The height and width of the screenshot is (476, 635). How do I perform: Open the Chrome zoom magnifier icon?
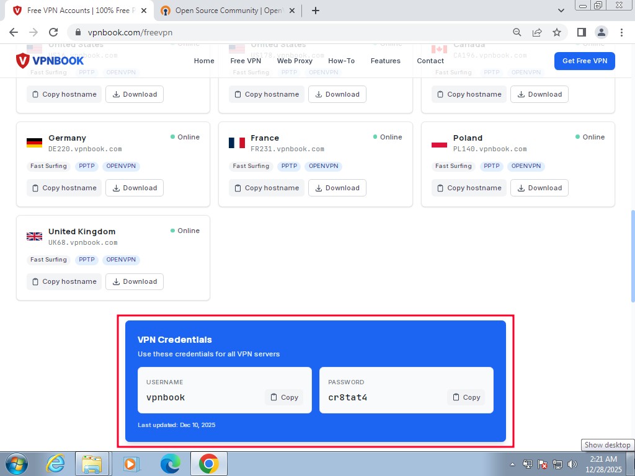pos(517,32)
